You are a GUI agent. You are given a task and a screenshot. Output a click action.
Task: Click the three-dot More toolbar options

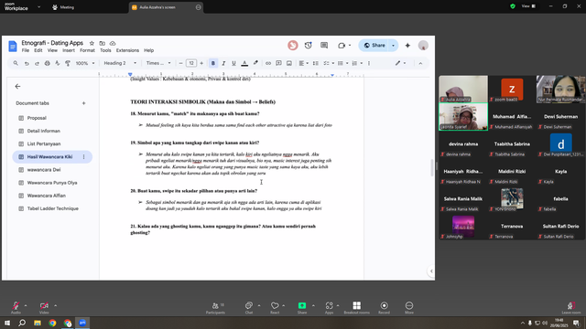coord(369,63)
